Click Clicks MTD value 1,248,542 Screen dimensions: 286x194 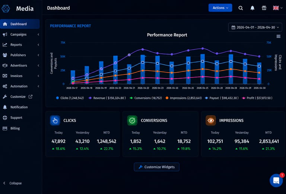(107, 141)
